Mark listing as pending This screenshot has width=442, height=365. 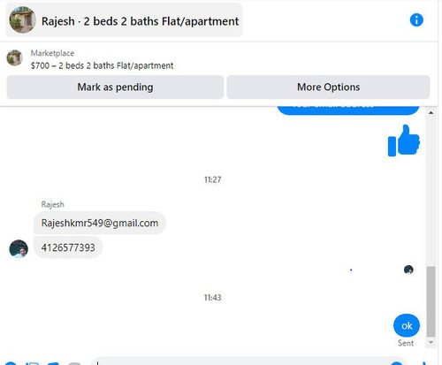coord(115,87)
